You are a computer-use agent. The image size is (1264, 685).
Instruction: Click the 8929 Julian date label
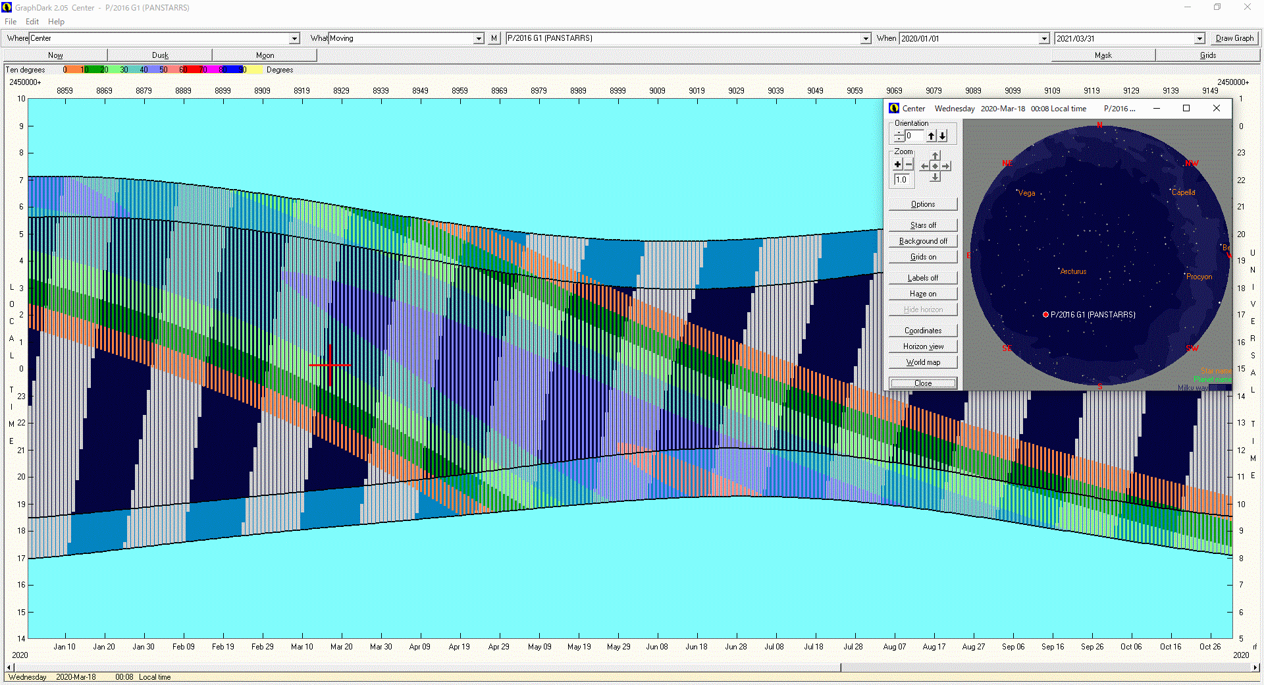pos(341,91)
